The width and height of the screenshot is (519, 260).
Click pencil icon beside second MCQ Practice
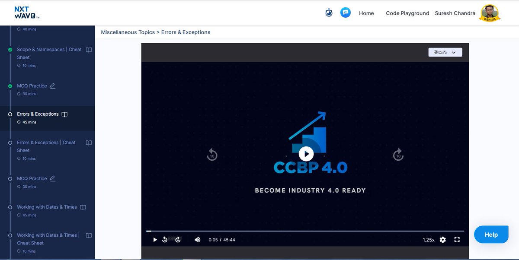[x=53, y=178]
